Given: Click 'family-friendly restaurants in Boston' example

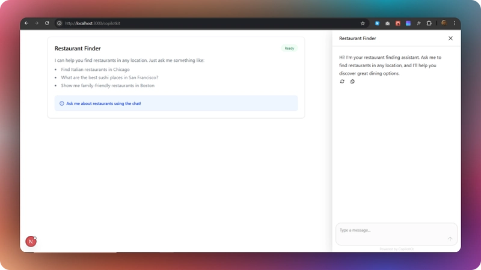Looking at the screenshot, I should [x=108, y=85].
